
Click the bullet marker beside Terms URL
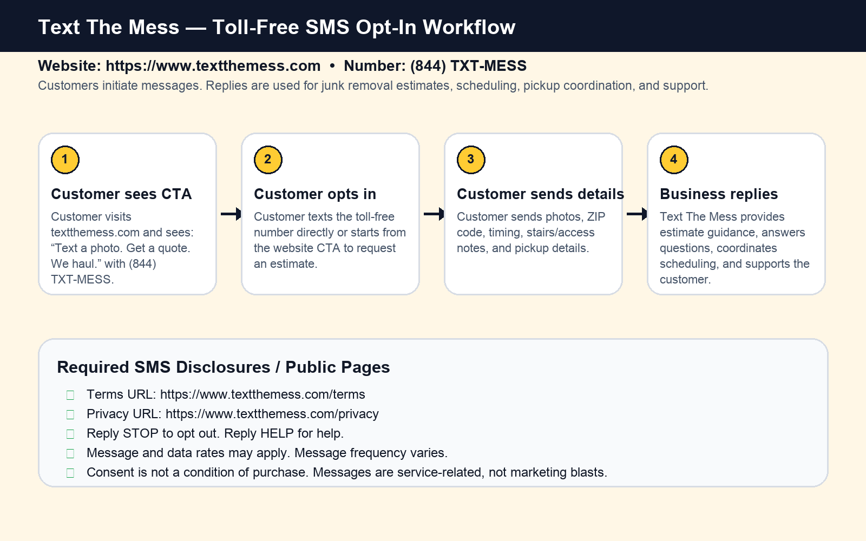70,395
